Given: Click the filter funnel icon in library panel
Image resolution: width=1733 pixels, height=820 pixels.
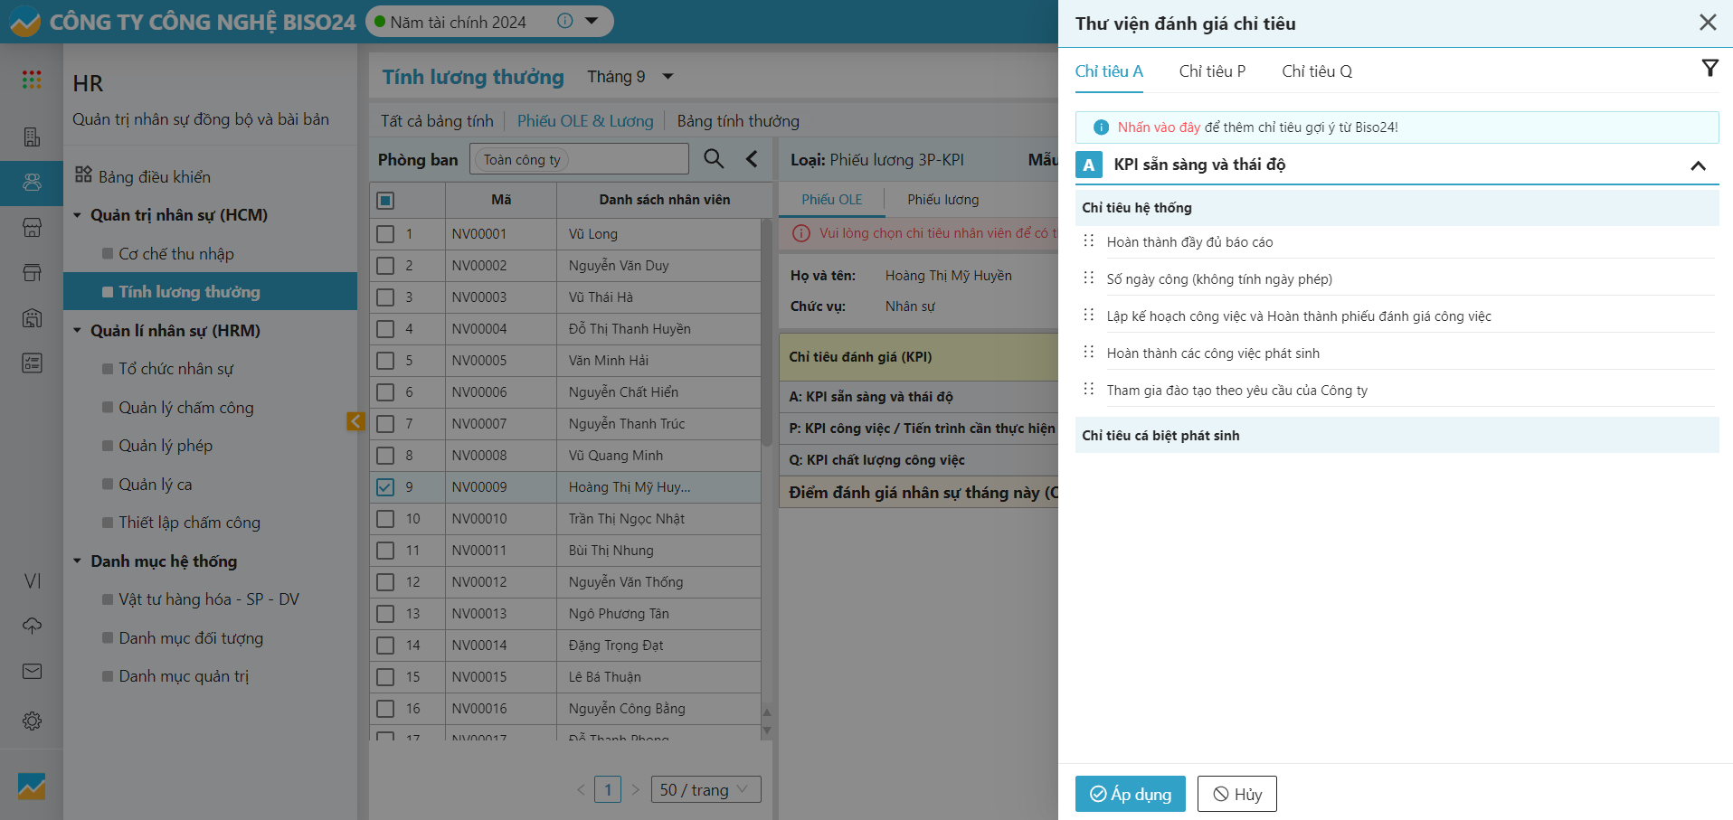Looking at the screenshot, I should (1709, 69).
